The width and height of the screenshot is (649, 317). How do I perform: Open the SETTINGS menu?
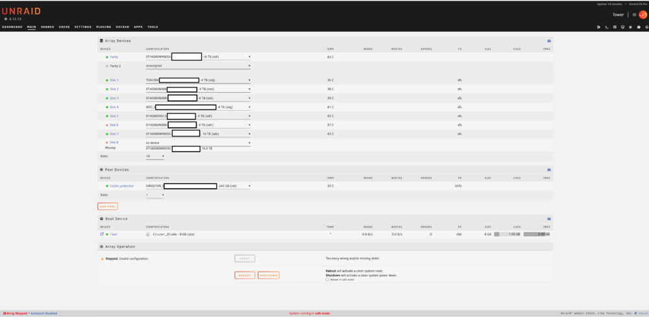tap(83, 27)
